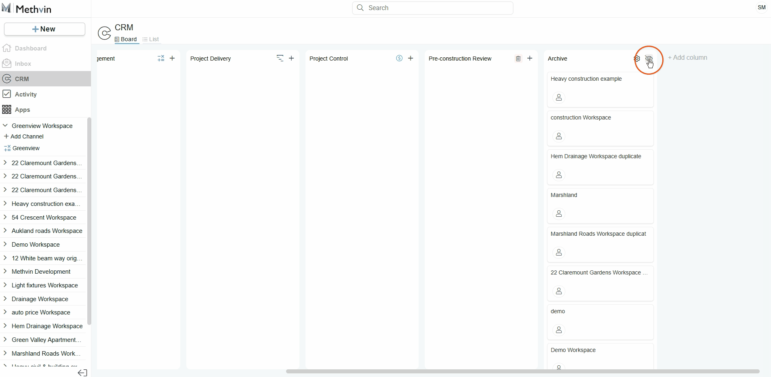Click the filter lines icon in Project Delivery
Screen dimensions: 771x377
click(280, 58)
